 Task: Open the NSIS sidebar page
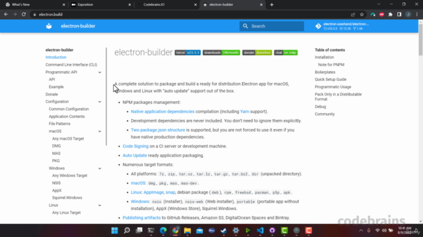[56, 183]
